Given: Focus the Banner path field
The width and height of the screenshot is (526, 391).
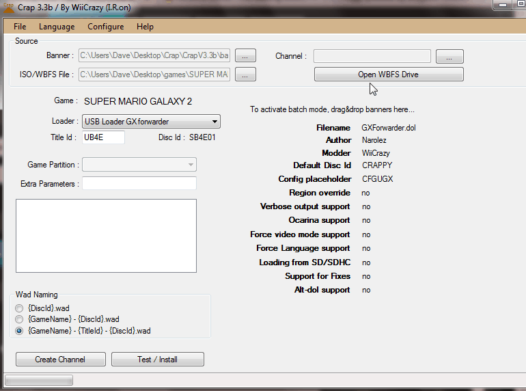Looking at the screenshot, I should click(154, 56).
